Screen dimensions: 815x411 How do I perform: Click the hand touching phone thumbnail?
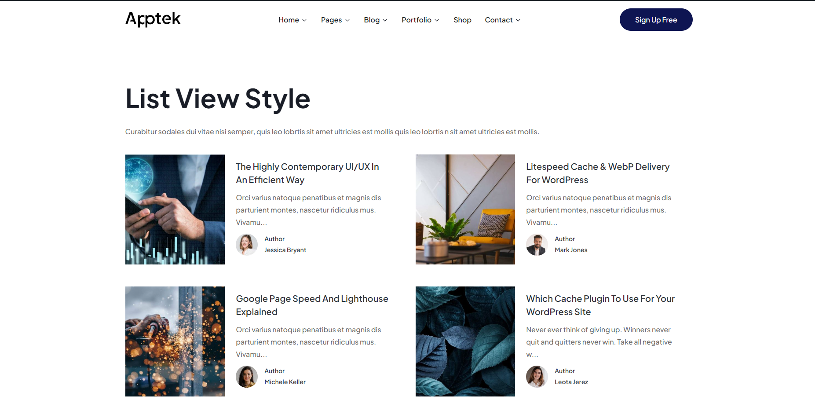pyautogui.click(x=175, y=209)
